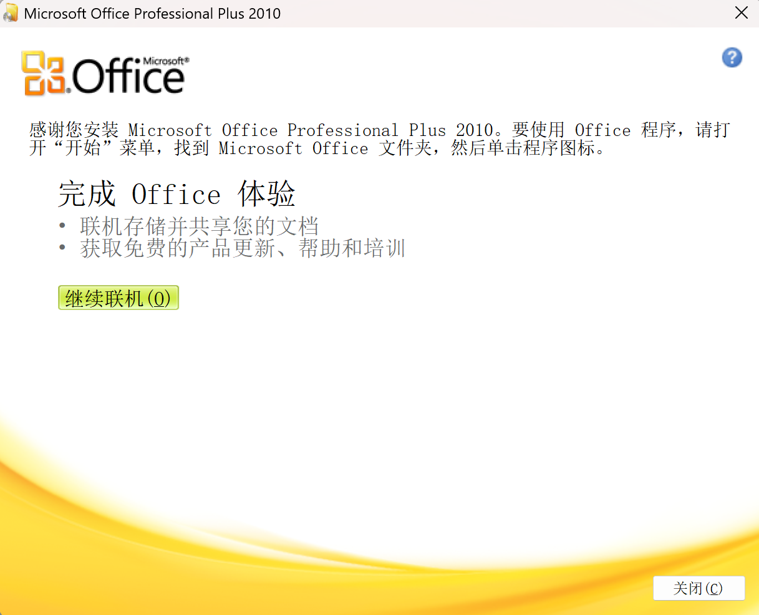Close the Office setup window
Screen dimensions: 759x615
pos(741,13)
